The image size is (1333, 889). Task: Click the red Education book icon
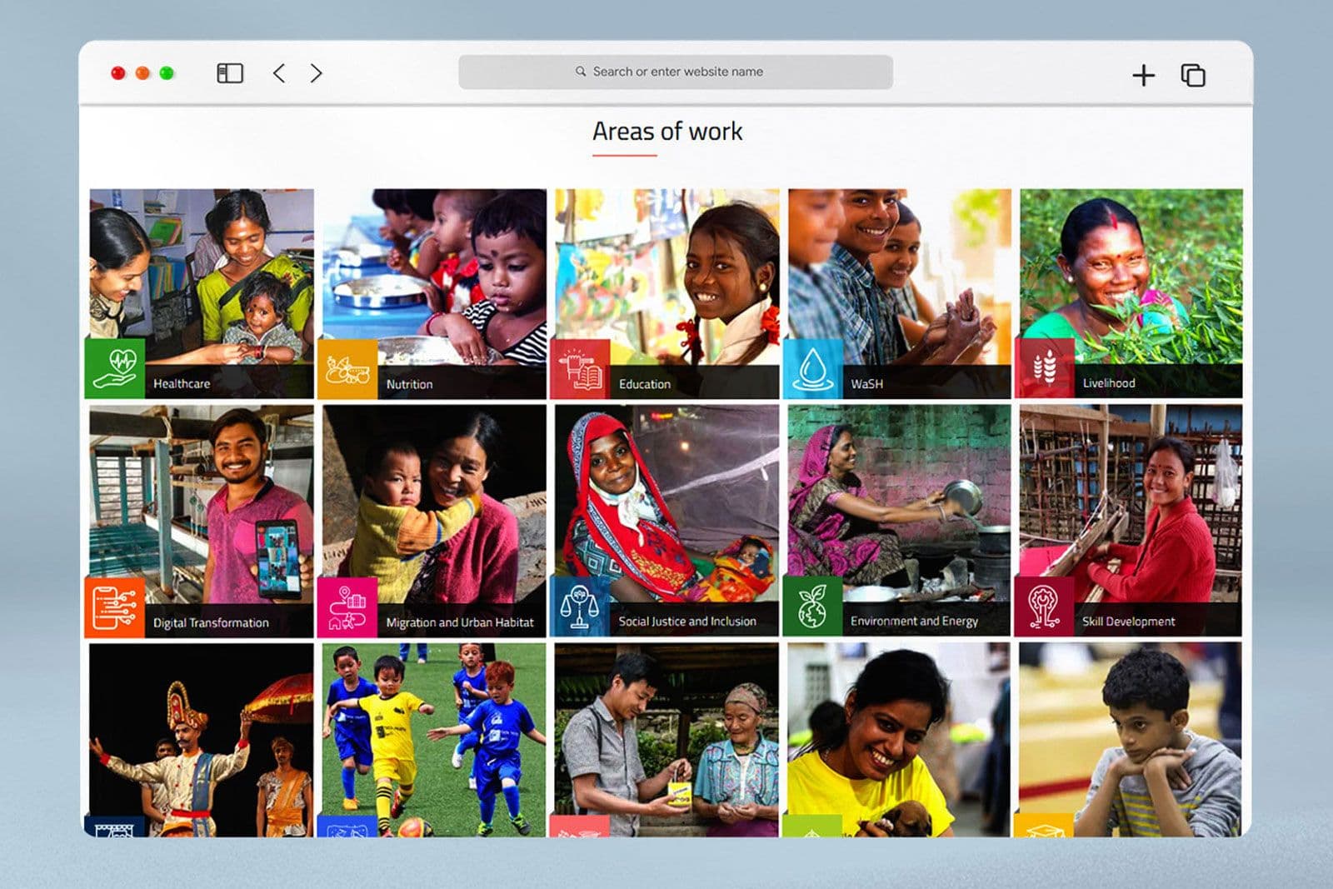click(580, 369)
